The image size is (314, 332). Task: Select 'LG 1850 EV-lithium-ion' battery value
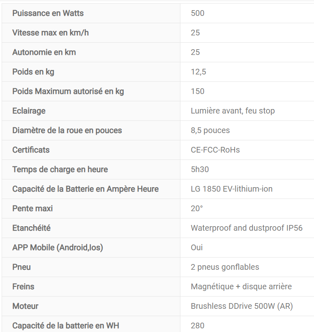pyautogui.click(x=231, y=189)
